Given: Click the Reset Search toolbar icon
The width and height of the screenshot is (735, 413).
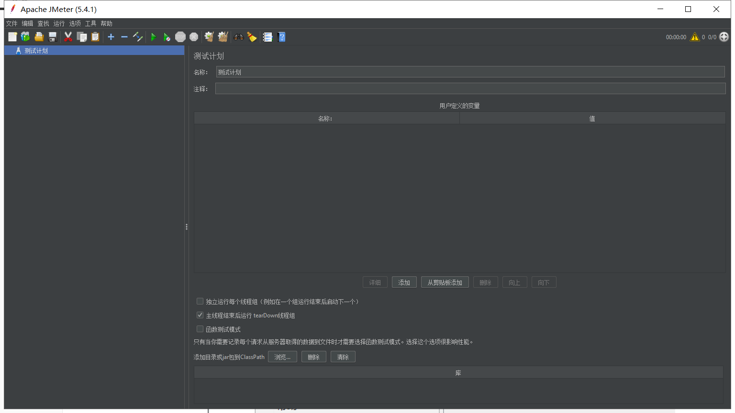Looking at the screenshot, I should (x=252, y=37).
